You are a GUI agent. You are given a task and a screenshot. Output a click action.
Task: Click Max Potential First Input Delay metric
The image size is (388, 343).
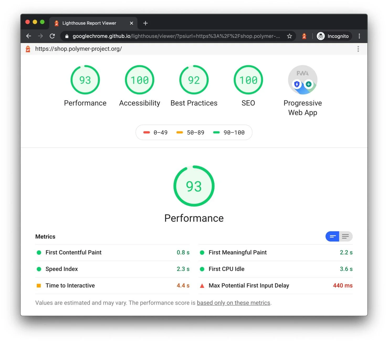[x=276, y=285]
